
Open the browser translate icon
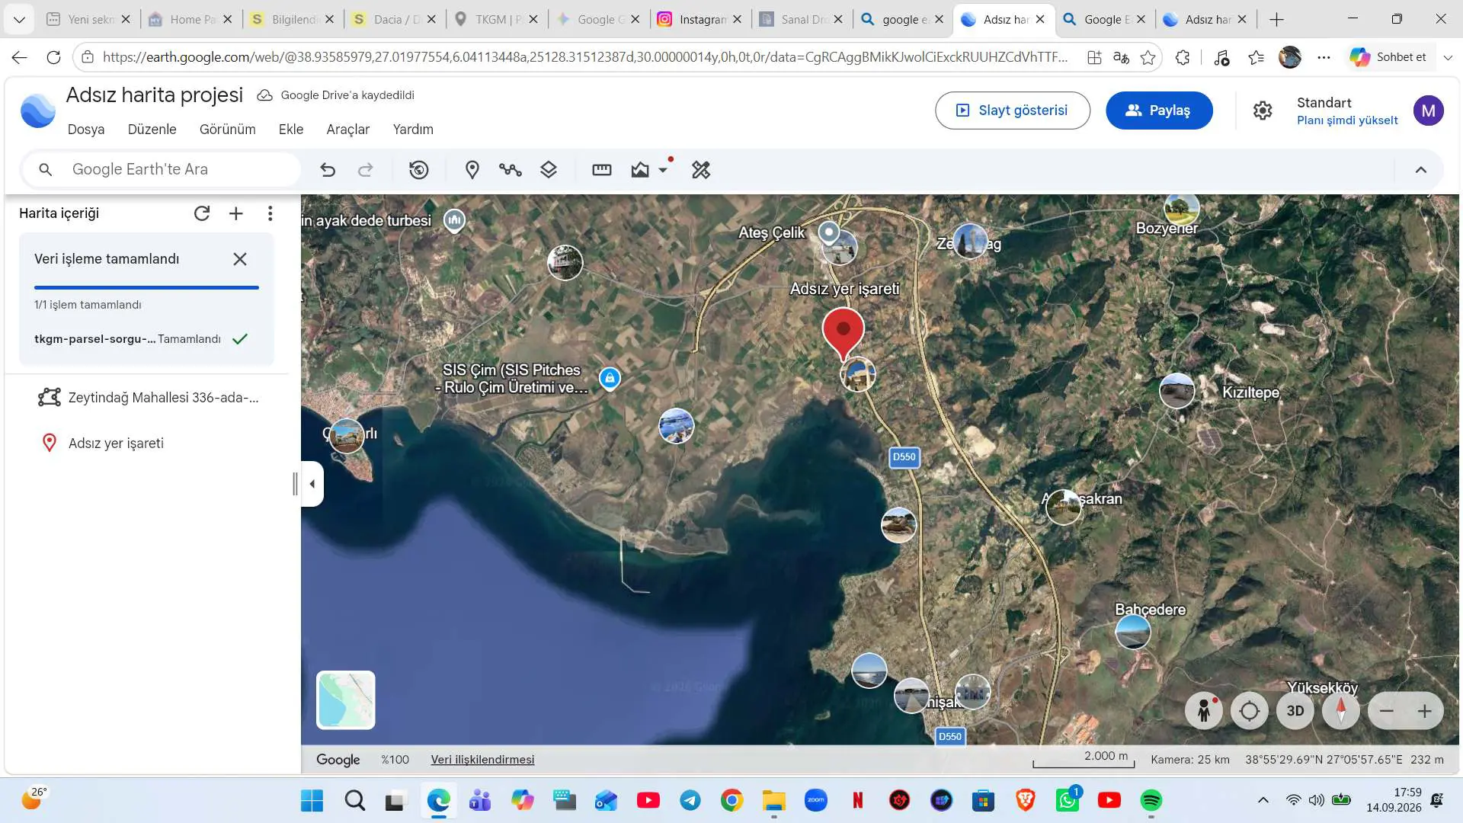pos(1121,57)
